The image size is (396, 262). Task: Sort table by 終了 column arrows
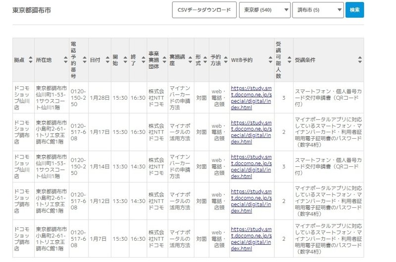(x=144, y=60)
